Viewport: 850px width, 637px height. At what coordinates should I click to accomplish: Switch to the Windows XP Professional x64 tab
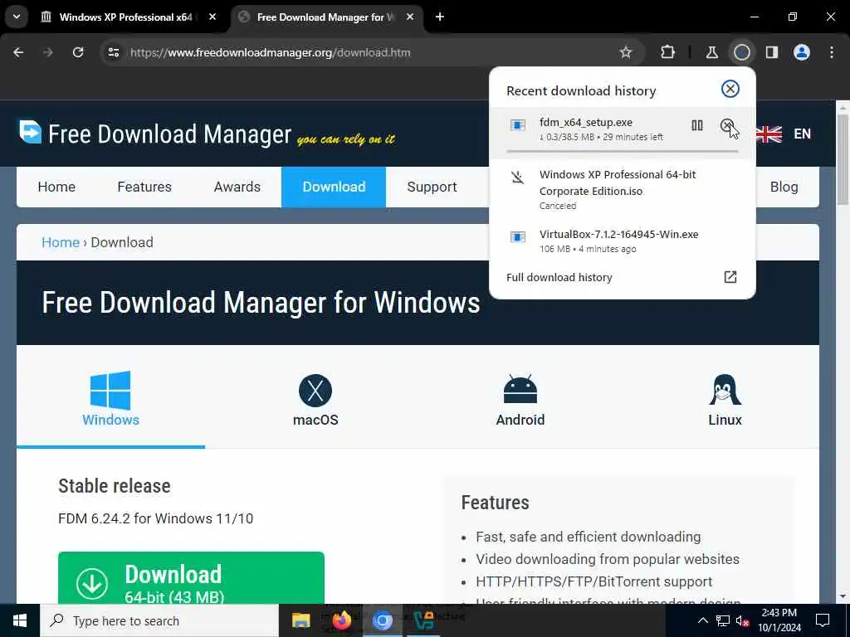(x=126, y=17)
